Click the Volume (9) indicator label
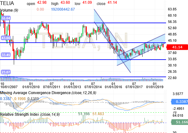The image size is (188, 133). (x=9, y=10)
